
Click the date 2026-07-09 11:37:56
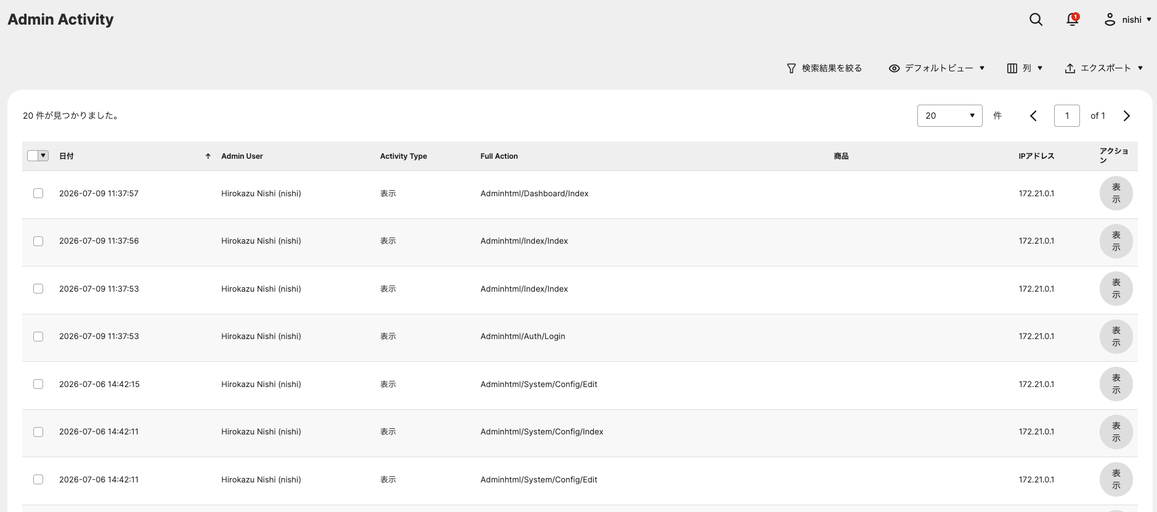pyautogui.click(x=99, y=241)
